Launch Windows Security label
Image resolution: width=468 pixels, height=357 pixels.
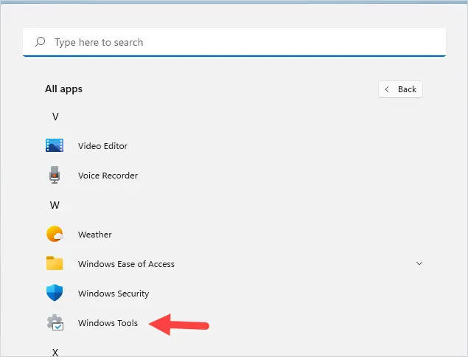pyautogui.click(x=113, y=294)
